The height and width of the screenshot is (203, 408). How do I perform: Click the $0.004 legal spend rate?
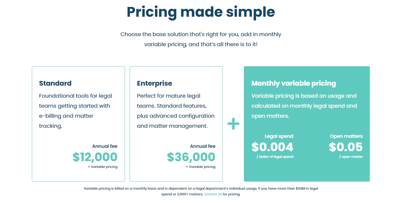pos(272,147)
